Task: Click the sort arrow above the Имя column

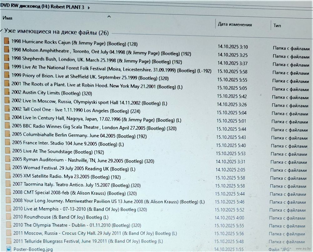Action: (x=109, y=17)
